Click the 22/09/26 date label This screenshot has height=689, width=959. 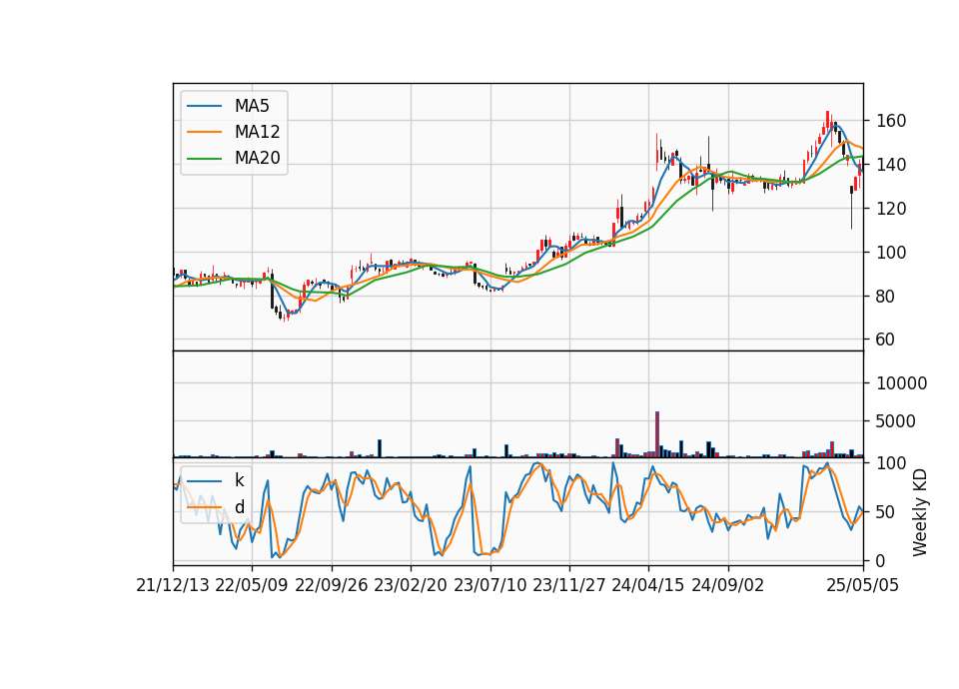pyautogui.click(x=332, y=586)
